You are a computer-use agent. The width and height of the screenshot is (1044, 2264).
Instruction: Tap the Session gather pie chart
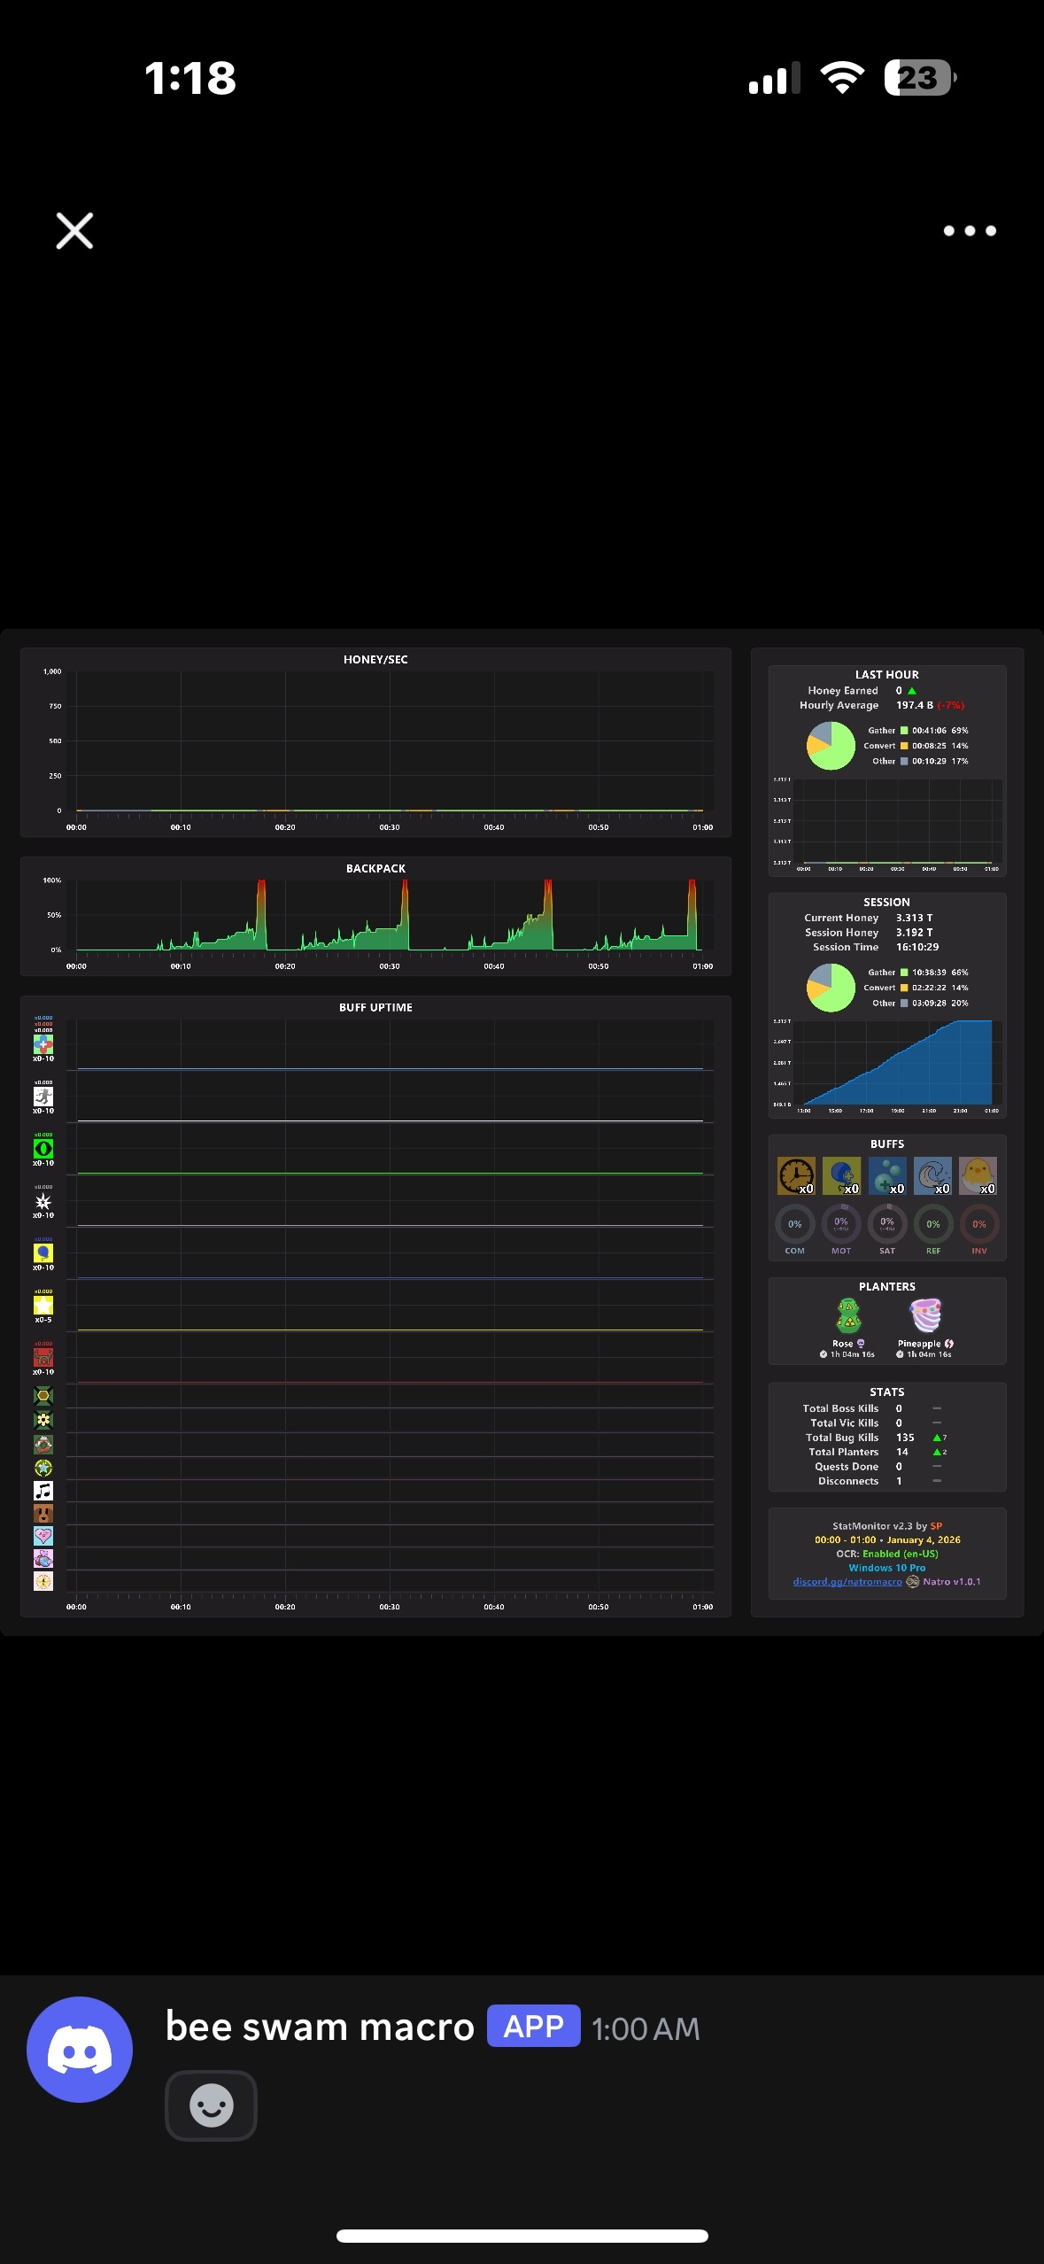(831, 988)
